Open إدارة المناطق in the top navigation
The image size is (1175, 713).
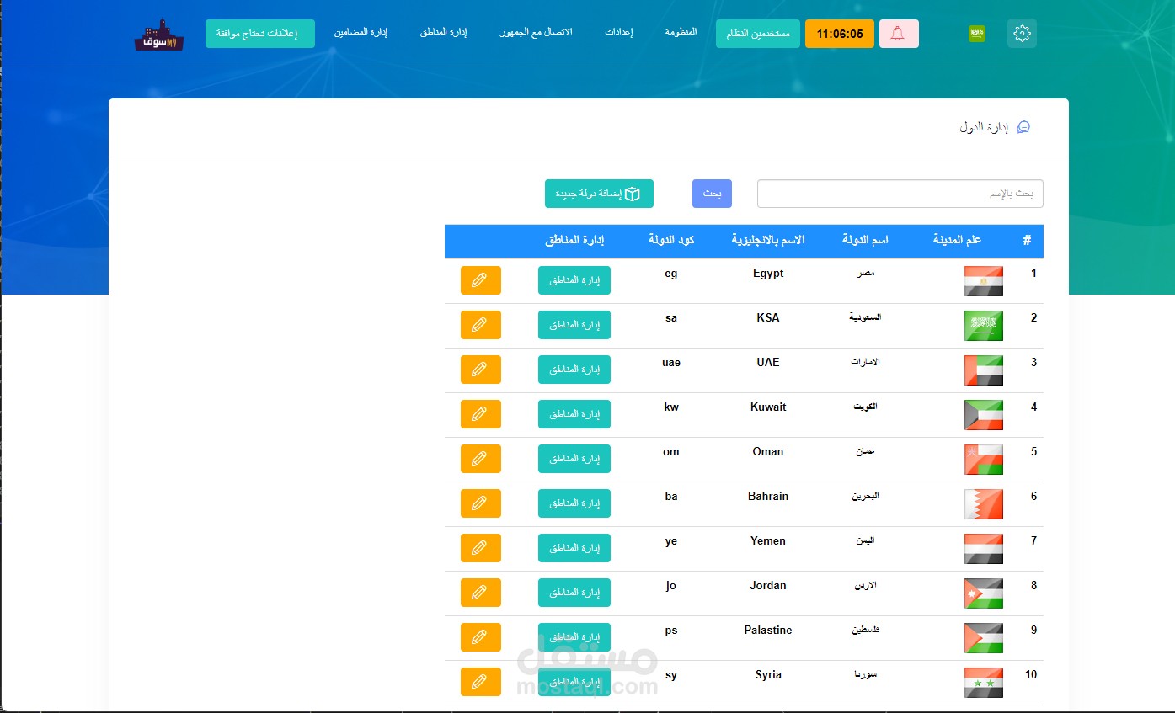tap(443, 32)
